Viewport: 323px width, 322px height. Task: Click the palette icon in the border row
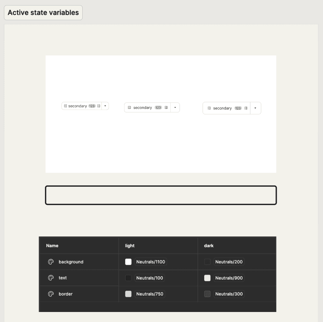point(51,294)
